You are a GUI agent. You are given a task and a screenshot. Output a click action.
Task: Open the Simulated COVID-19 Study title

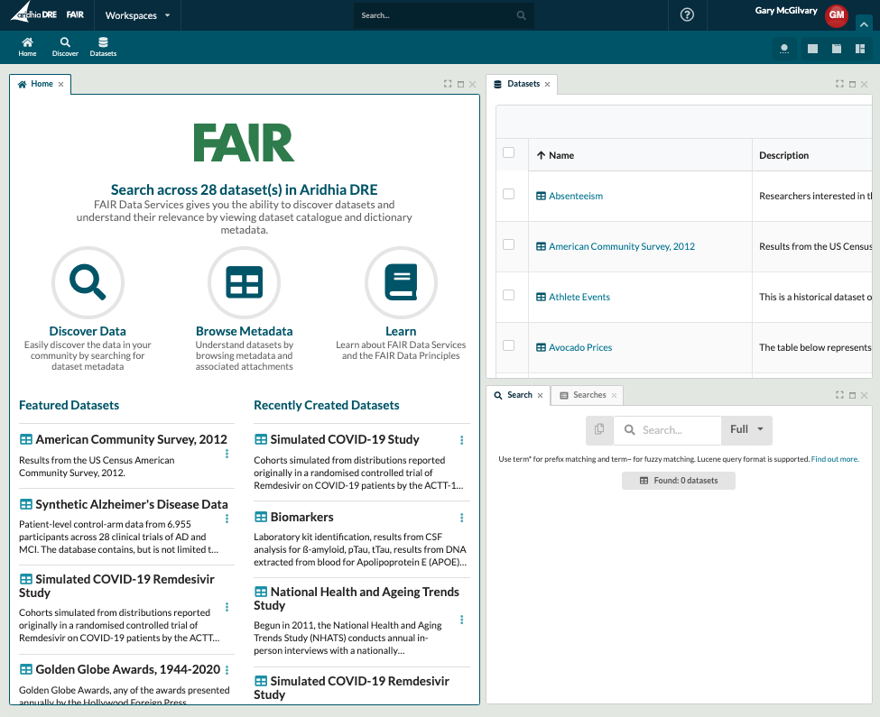tap(345, 439)
